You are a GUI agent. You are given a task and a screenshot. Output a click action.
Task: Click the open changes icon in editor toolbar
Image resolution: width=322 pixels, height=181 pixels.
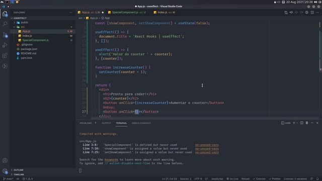coord(286,13)
